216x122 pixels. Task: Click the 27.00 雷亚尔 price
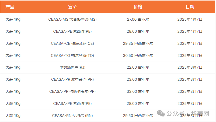click(x=138, y=19)
